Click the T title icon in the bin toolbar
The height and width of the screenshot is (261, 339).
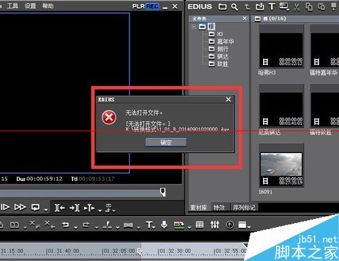point(272,7)
